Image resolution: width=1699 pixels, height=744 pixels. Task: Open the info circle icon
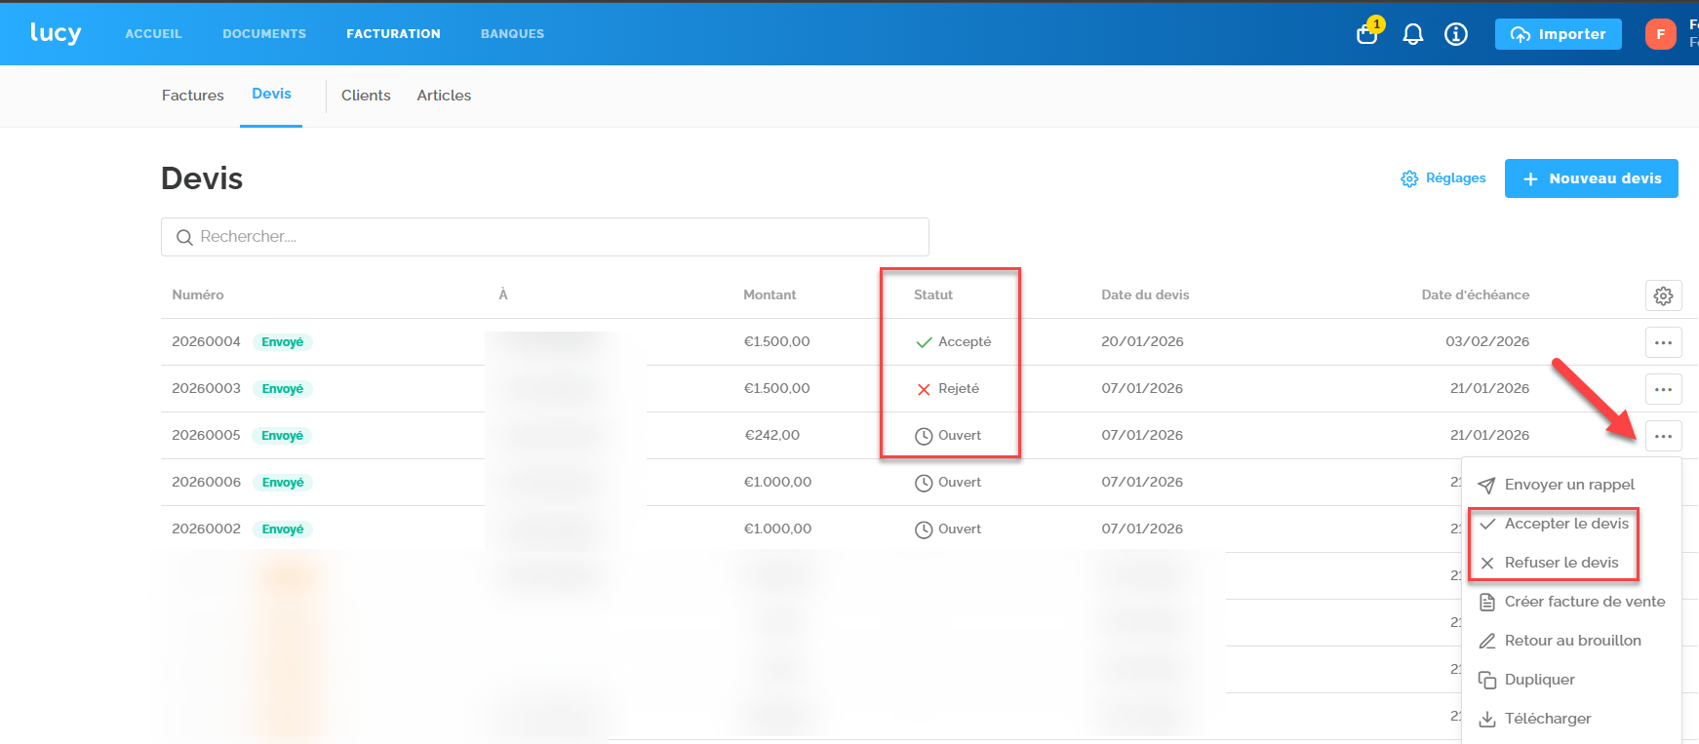(x=1455, y=34)
